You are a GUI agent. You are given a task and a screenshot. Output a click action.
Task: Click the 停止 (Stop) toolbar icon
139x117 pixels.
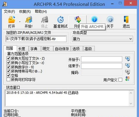[x=45, y=20]
